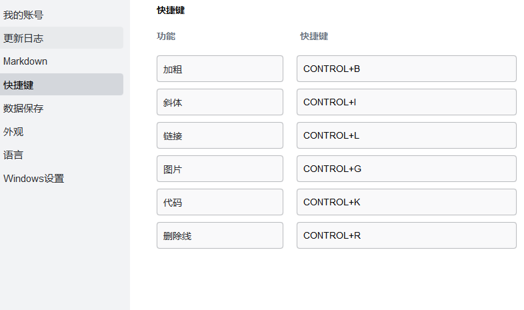Edit the CONTROL+G shortcut field
The image size is (524, 310).
pos(406,169)
